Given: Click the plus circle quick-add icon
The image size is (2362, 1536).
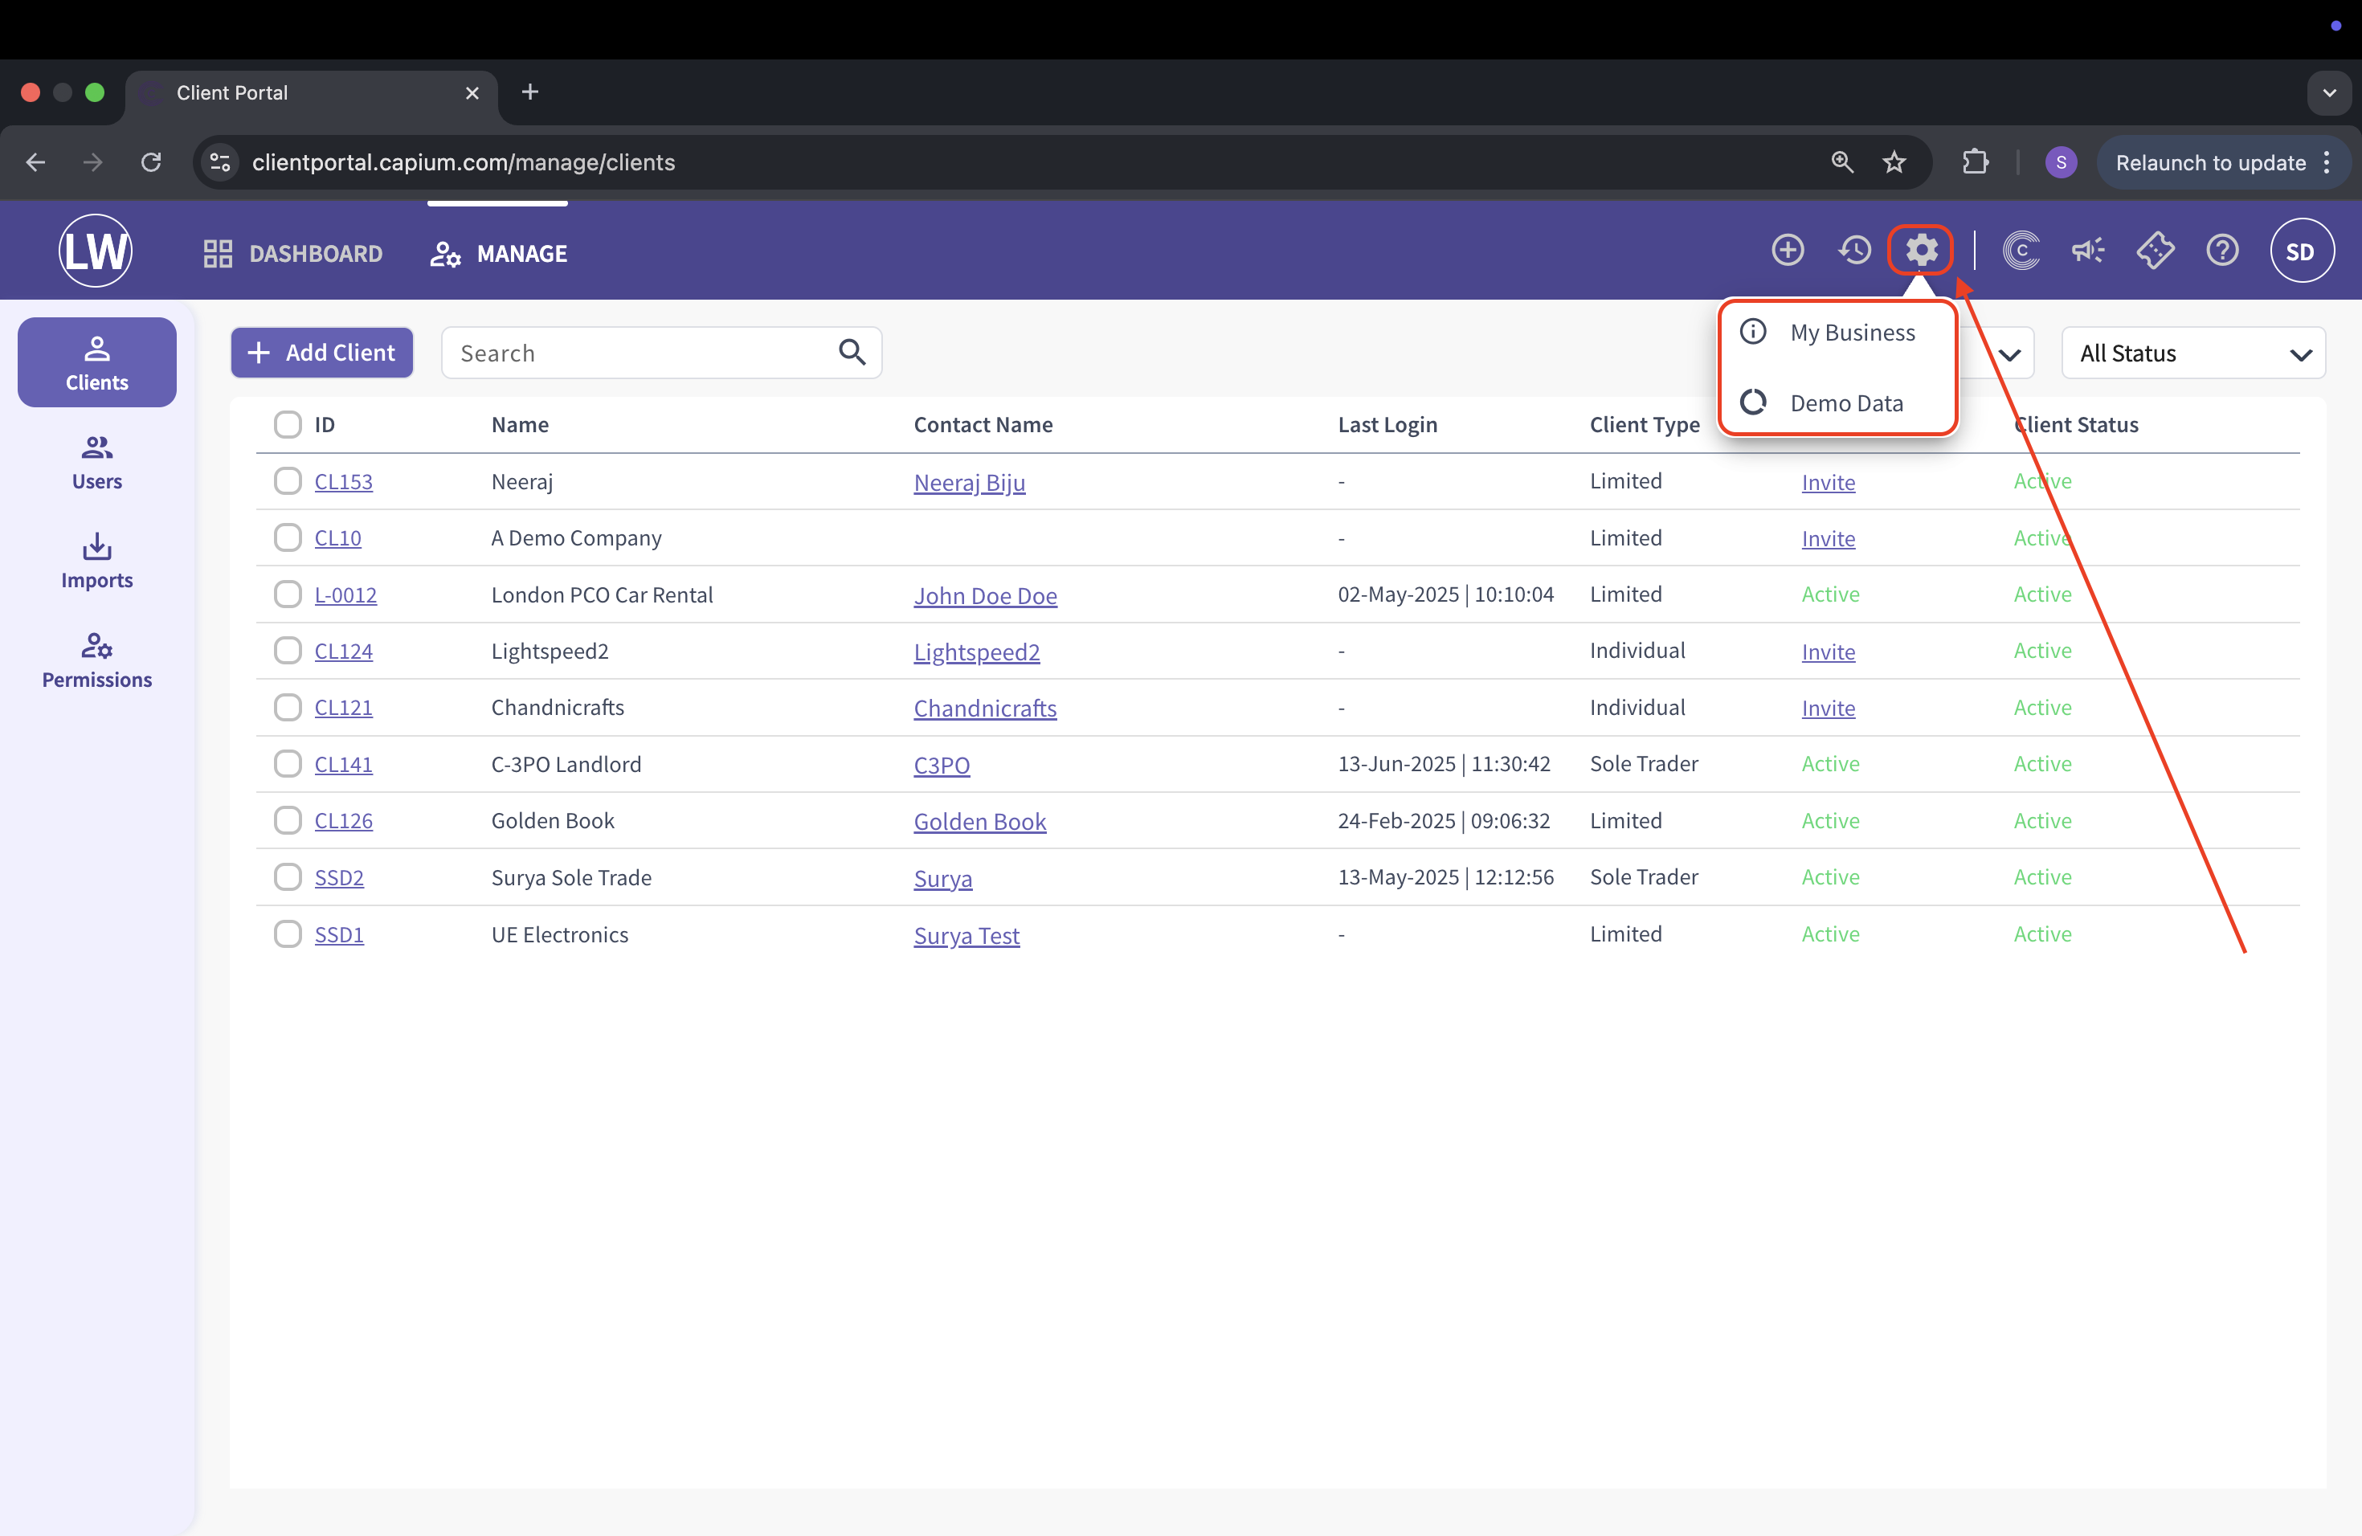Looking at the screenshot, I should [x=1788, y=250].
